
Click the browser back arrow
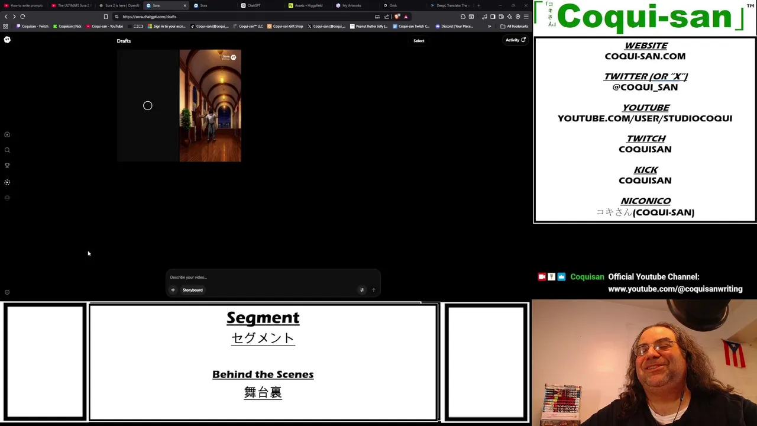6,17
